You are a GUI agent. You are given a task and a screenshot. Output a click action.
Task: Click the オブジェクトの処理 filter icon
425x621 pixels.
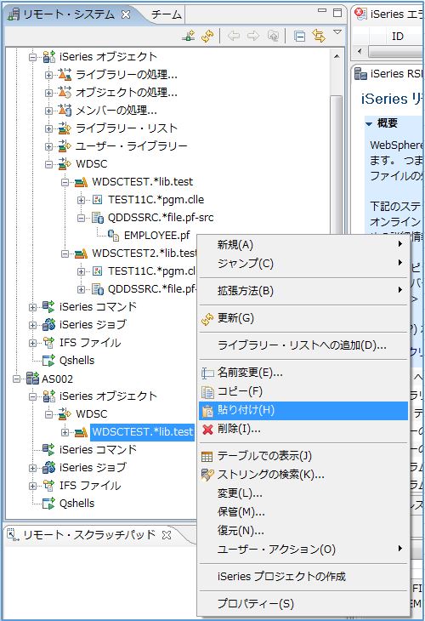click(x=65, y=92)
